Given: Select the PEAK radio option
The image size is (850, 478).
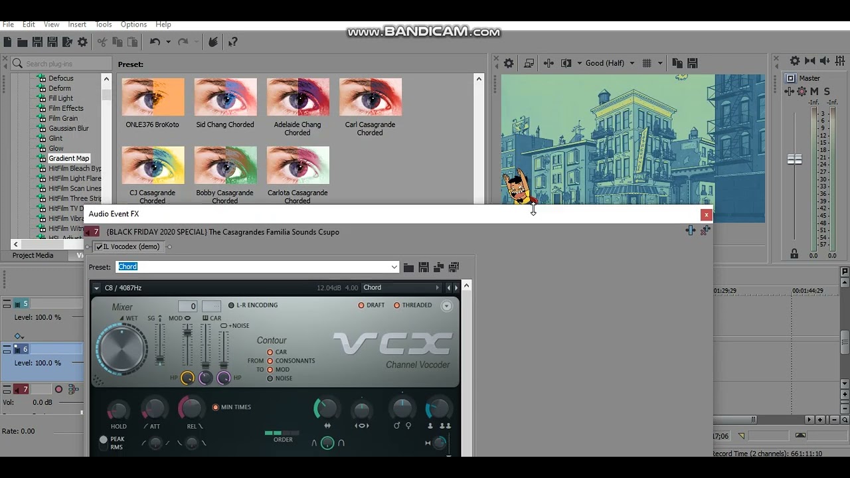Looking at the screenshot, I should point(103,439).
